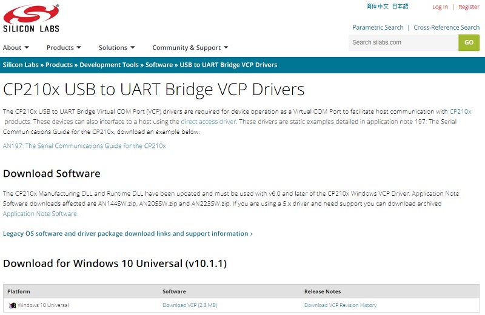Click the Windows 10 Universal platform icon

12,305
